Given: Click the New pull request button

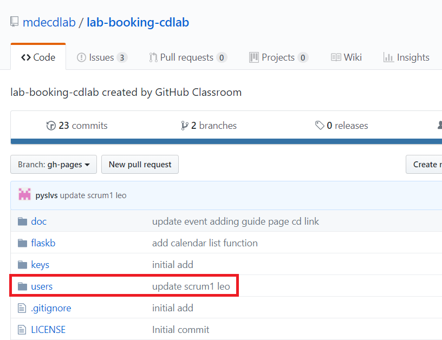Looking at the screenshot, I should pos(140,164).
